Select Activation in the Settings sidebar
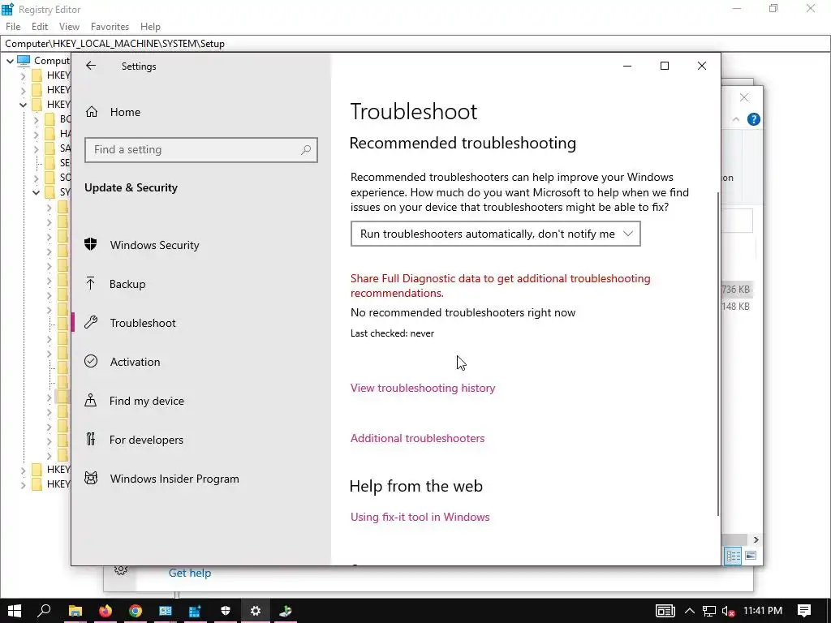Screen dimensions: 831x623 (136, 362)
